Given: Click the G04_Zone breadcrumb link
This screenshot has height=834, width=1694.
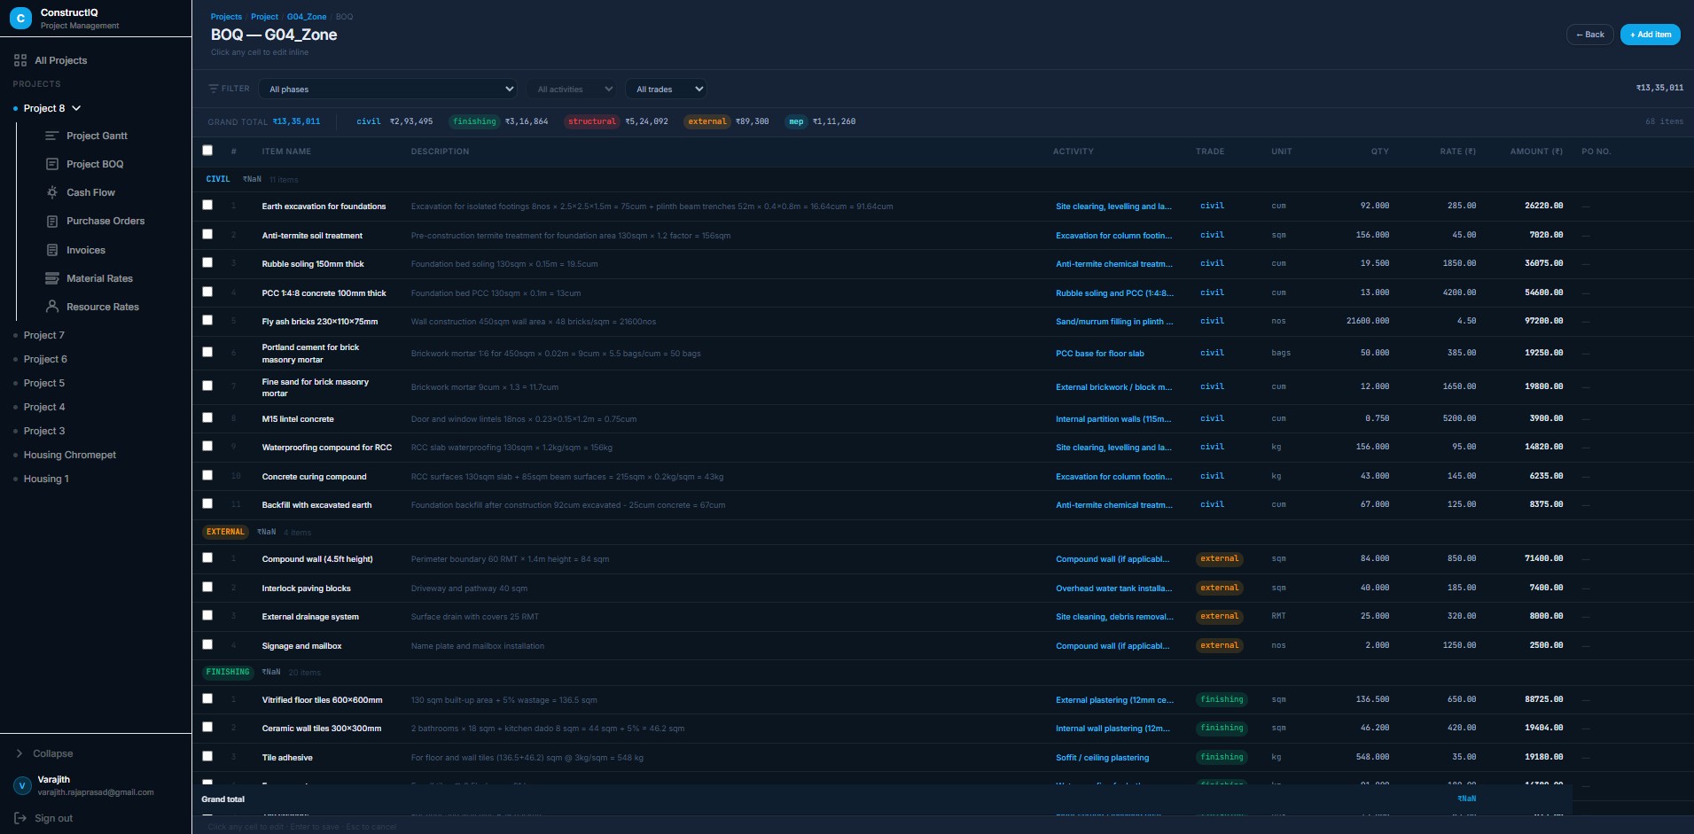Looking at the screenshot, I should 307,17.
